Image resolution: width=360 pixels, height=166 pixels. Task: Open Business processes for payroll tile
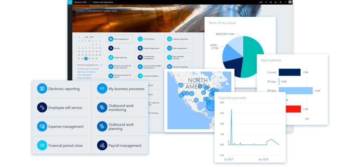point(120,76)
